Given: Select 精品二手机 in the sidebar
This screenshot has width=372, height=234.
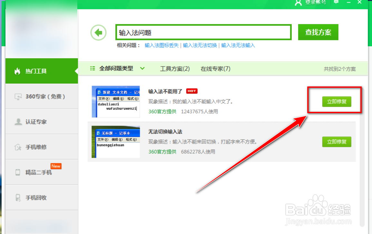Looking at the screenshot, I should pyautogui.click(x=42, y=172).
